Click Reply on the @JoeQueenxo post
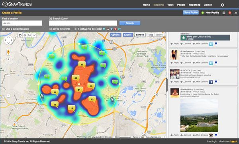 [175, 63]
